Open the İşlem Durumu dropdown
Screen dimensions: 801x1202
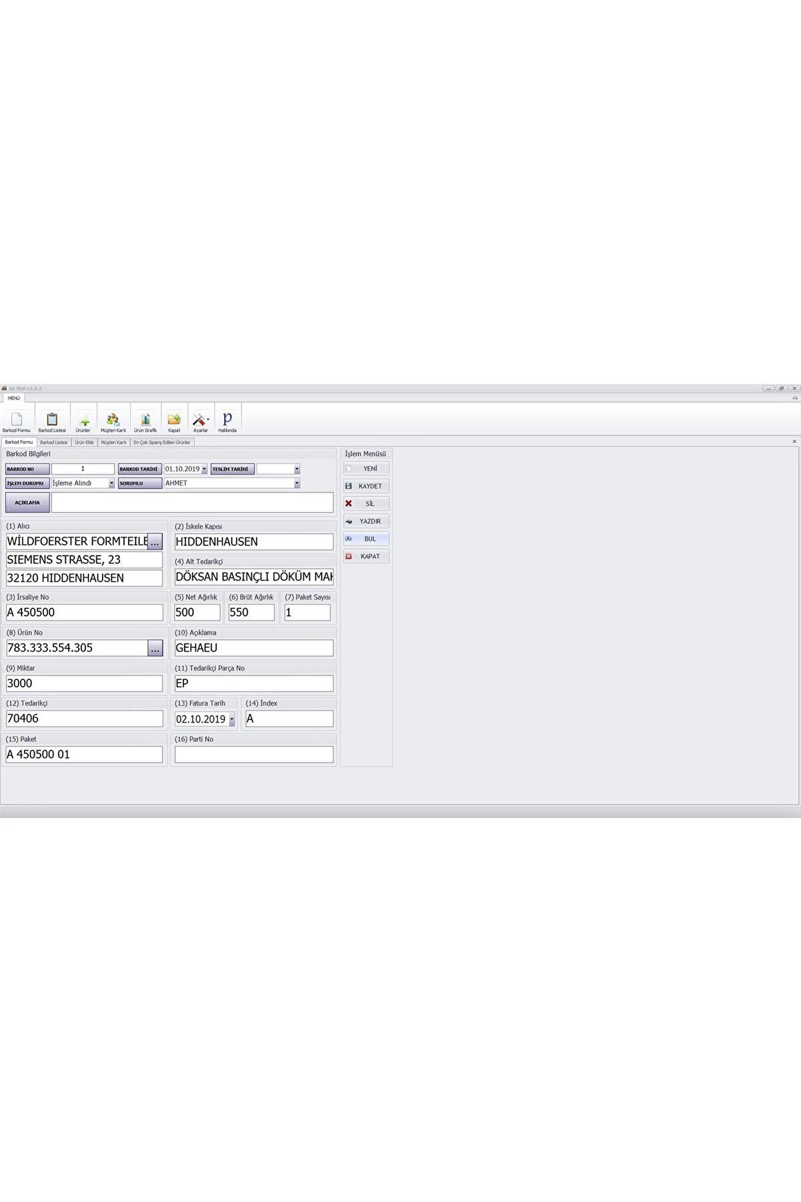tap(111, 484)
